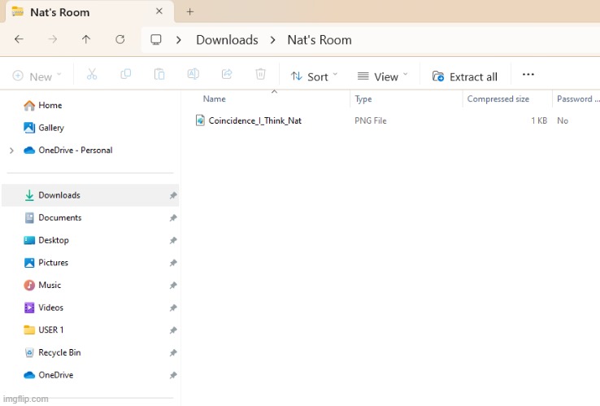
Task: Expand chevron after Downloads breadcrumb
Action: tap(273, 40)
